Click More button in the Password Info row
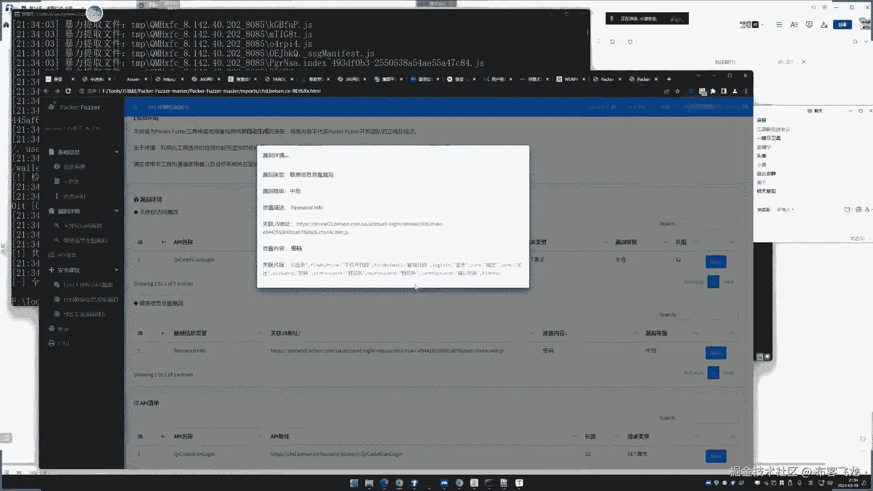This screenshot has height=491, width=873. coord(716,353)
